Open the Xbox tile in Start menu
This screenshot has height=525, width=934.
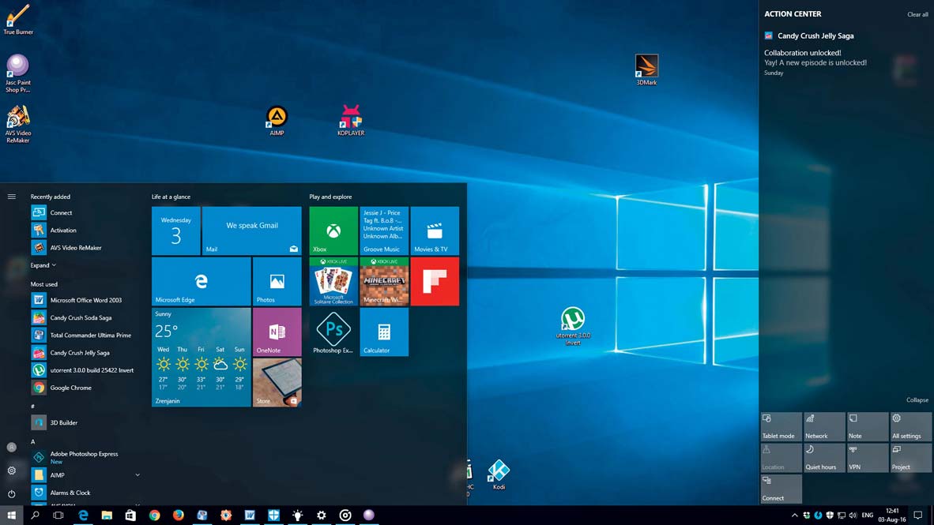tap(333, 231)
